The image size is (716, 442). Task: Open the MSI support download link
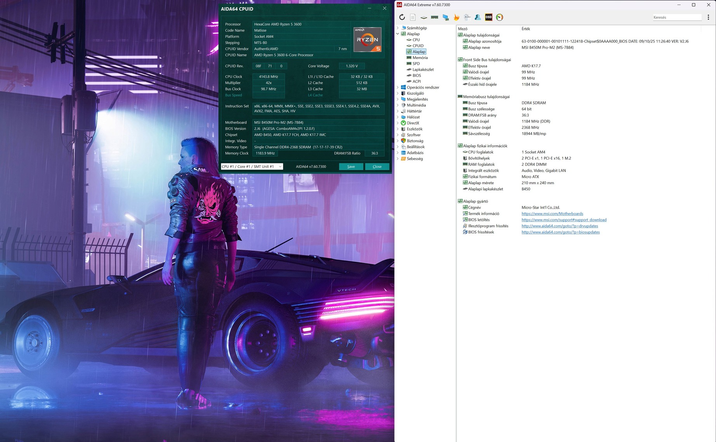click(x=564, y=220)
